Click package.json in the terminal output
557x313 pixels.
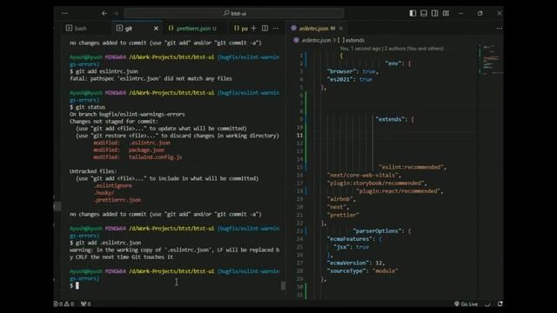pos(146,150)
